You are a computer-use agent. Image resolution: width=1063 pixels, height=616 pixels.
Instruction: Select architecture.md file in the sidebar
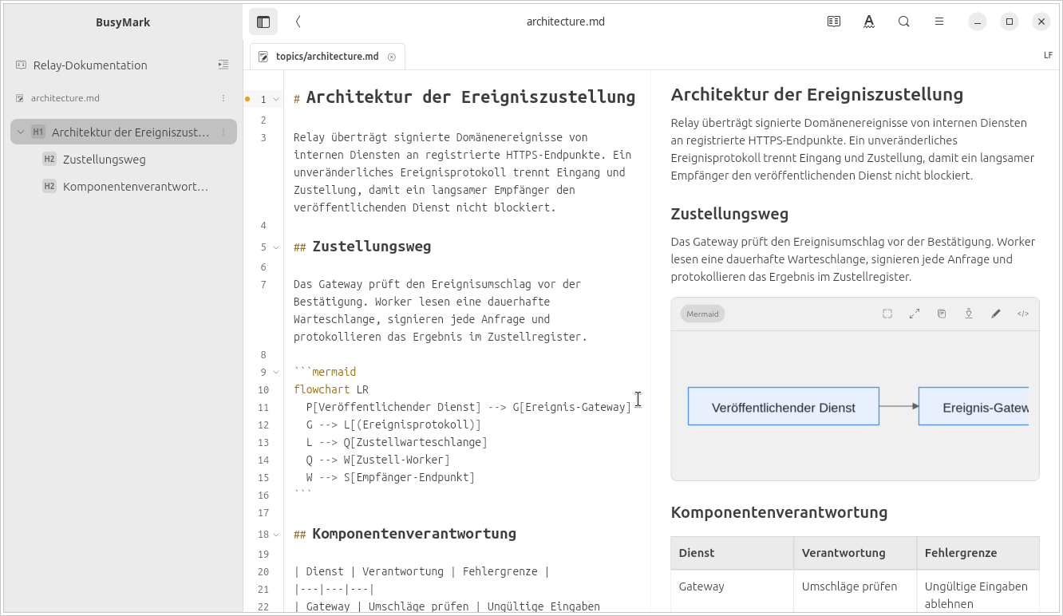65,98
